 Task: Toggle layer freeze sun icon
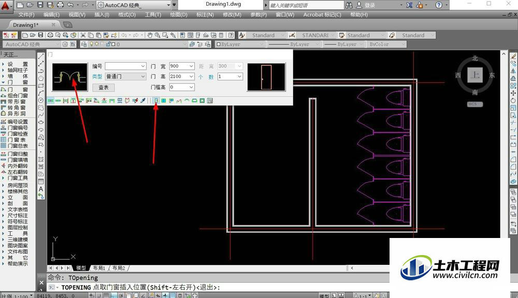point(96,44)
